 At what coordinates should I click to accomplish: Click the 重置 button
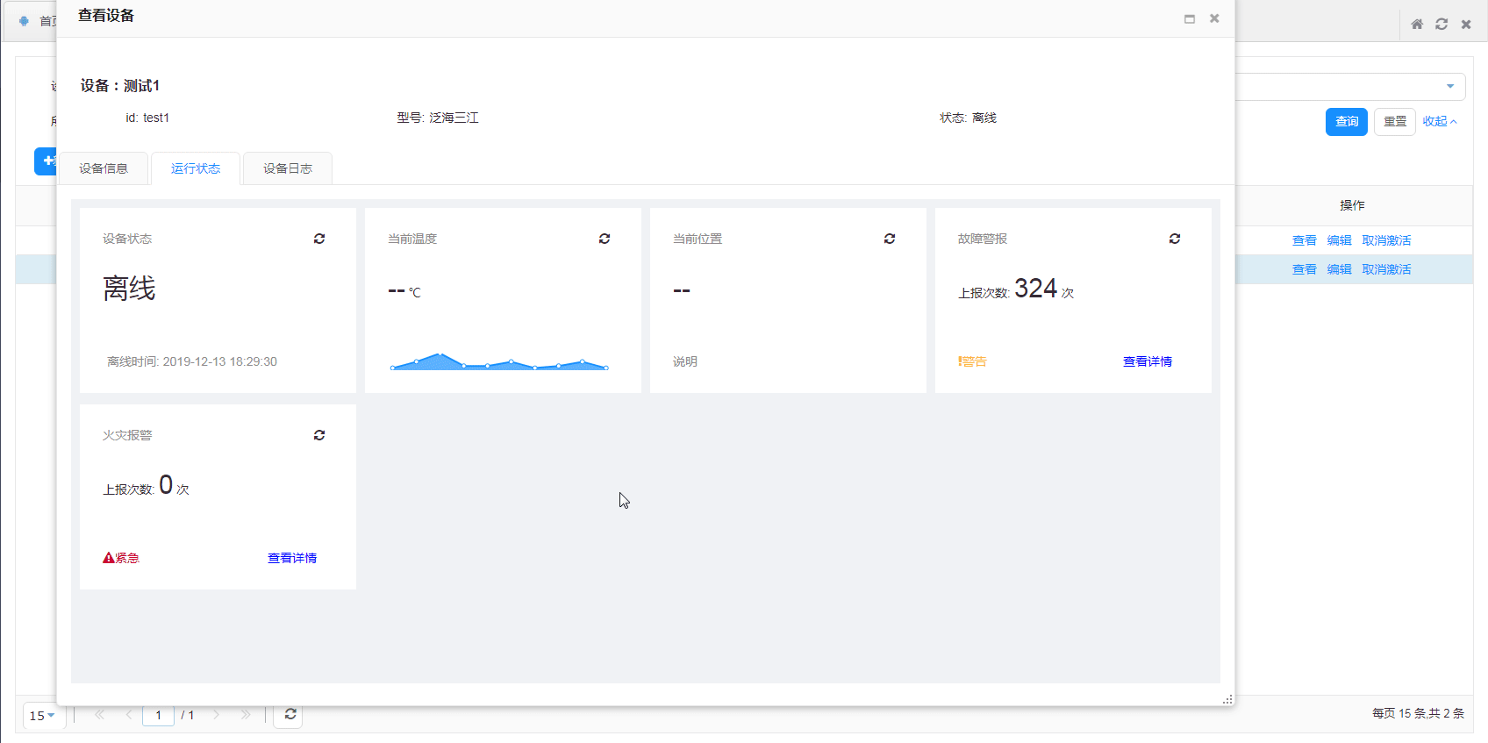click(x=1394, y=121)
